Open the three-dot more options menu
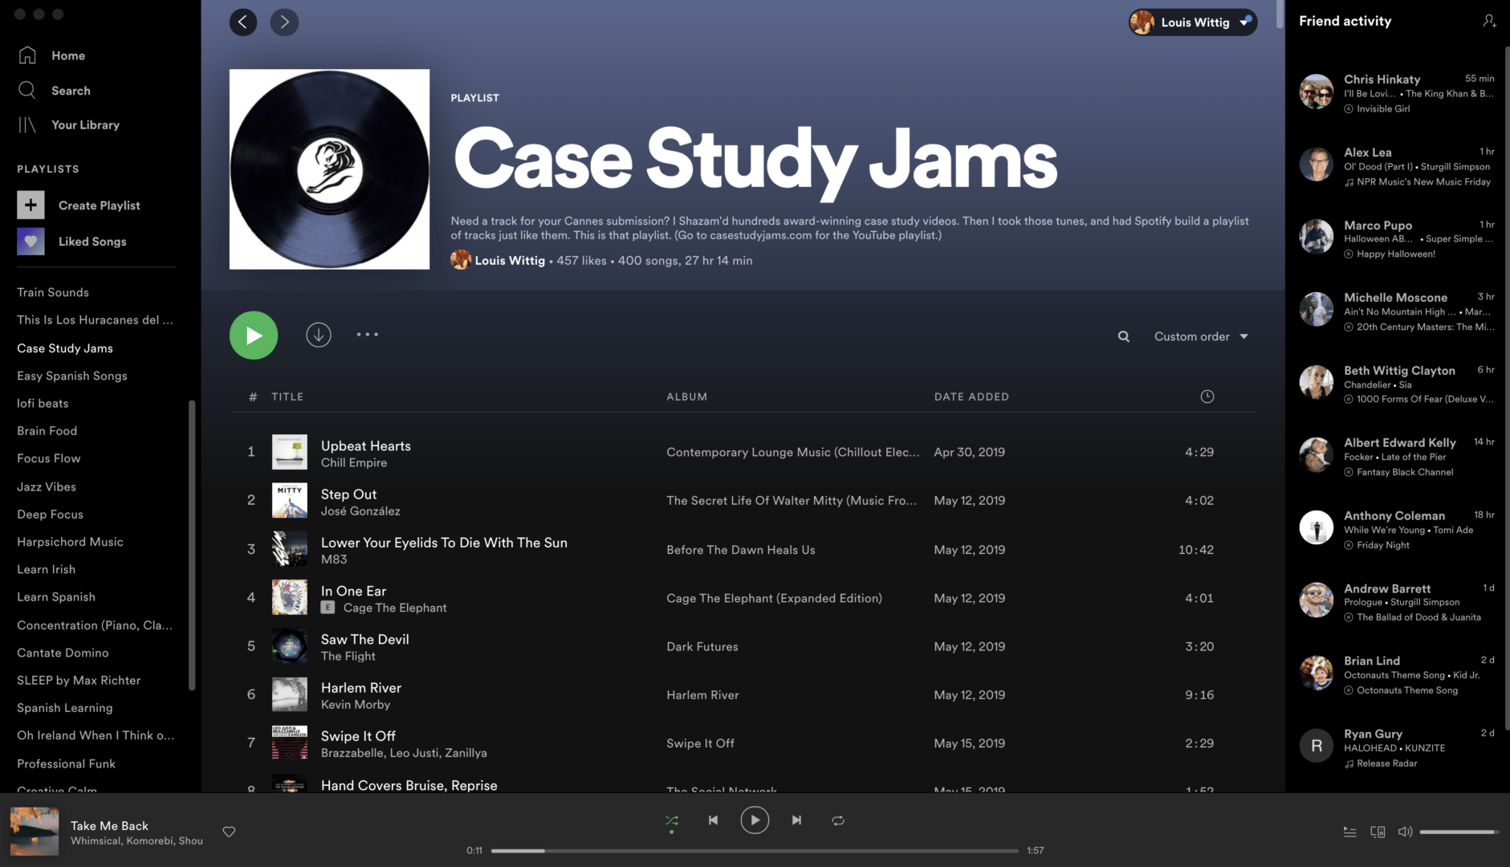This screenshot has width=1510, height=867. (x=368, y=334)
